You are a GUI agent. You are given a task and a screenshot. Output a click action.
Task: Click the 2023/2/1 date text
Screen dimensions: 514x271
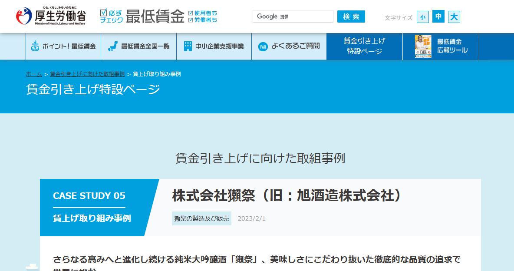point(251,218)
